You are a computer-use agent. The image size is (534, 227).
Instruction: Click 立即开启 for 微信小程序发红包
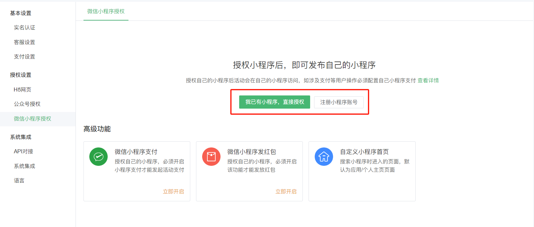point(286,192)
